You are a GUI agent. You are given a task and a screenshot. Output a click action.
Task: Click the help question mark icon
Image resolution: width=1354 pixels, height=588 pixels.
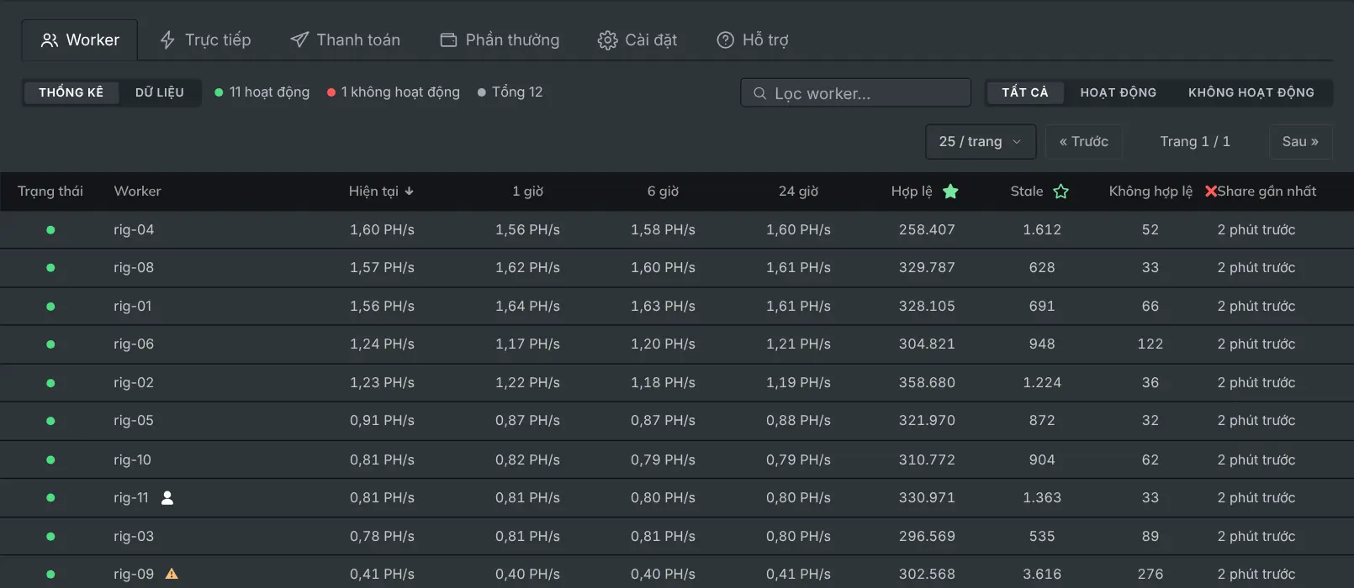click(725, 40)
